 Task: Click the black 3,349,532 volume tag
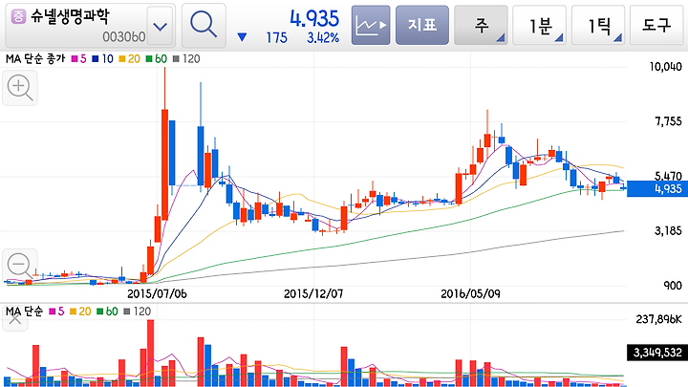[656, 353]
